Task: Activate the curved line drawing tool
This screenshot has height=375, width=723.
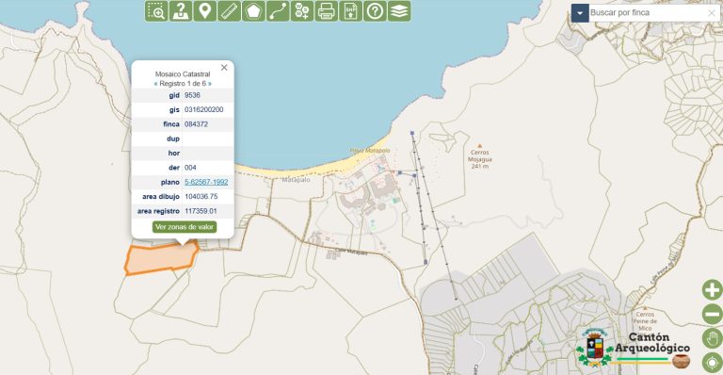Action: pos(278,11)
